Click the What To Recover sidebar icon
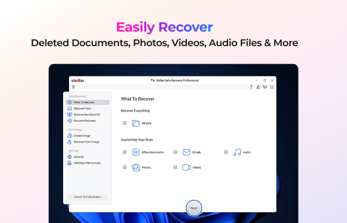Viewport: 347px width, 223px height. [70, 102]
